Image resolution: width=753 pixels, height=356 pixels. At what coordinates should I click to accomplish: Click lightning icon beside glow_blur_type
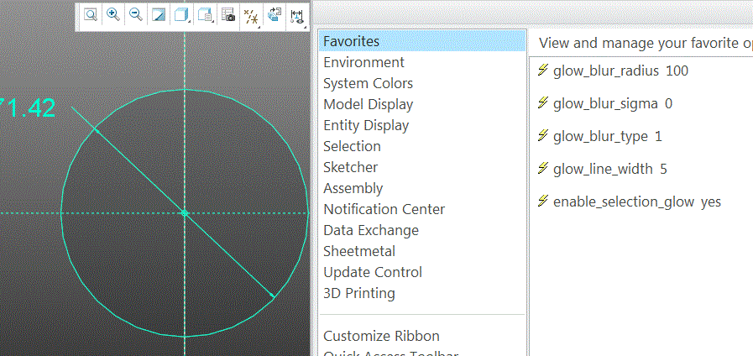pyautogui.click(x=542, y=136)
